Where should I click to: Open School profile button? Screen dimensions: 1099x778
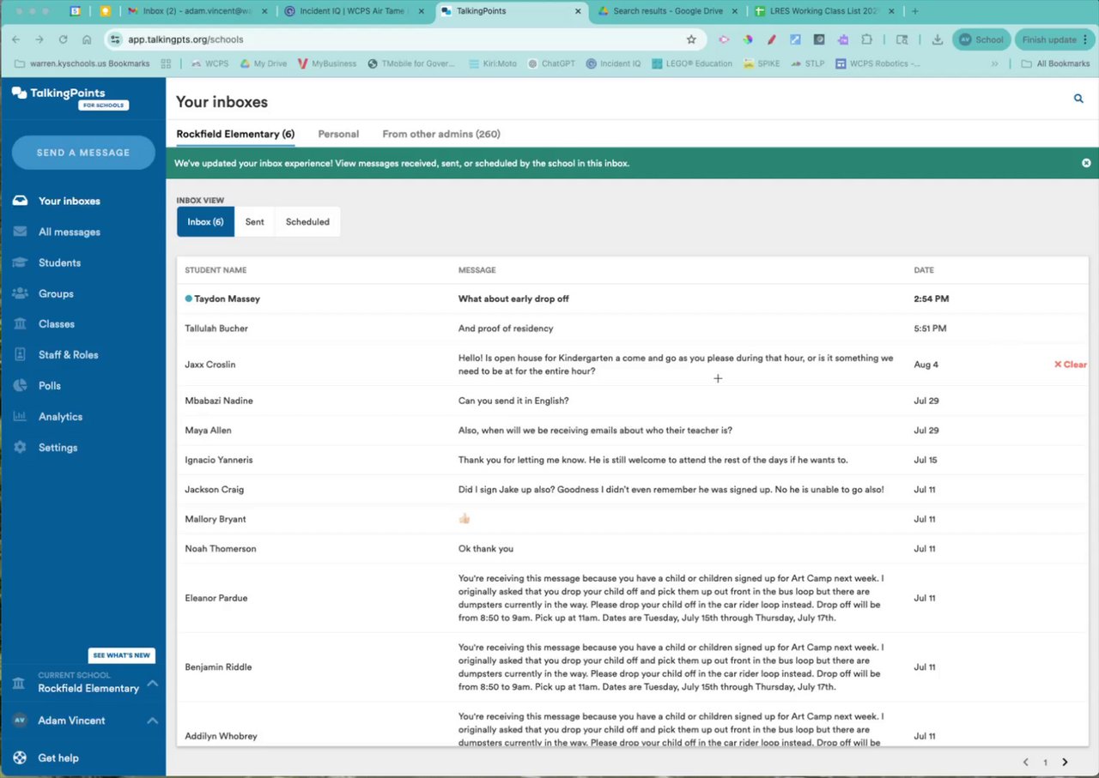tap(981, 39)
